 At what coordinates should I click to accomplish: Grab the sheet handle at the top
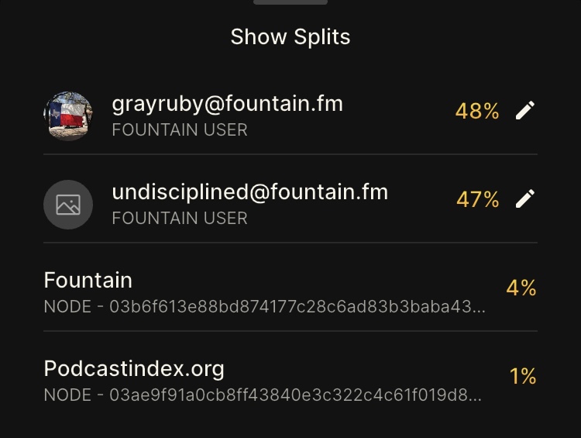tap(290, 2)
